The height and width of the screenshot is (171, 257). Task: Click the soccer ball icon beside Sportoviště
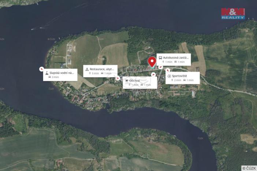point(169,76)
